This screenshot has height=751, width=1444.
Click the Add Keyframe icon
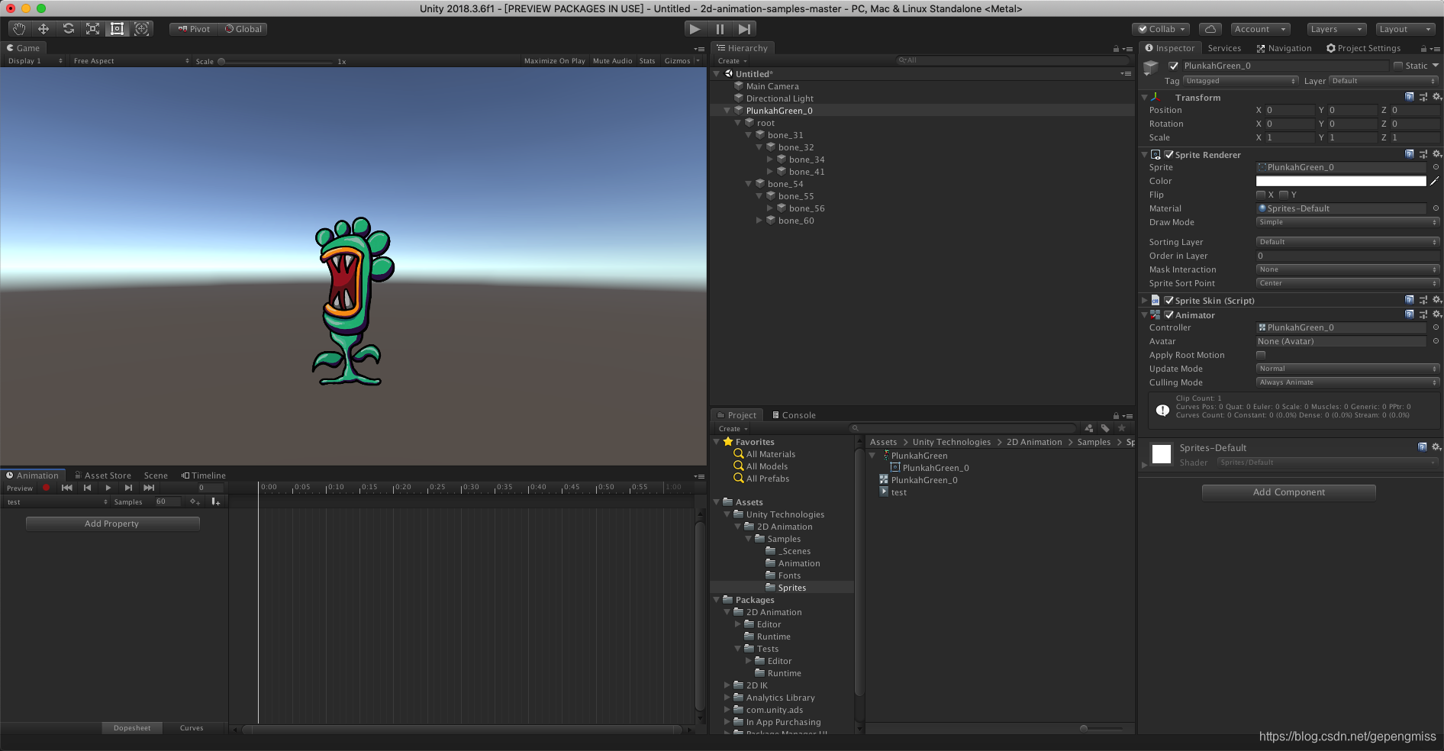coord(195,502)
